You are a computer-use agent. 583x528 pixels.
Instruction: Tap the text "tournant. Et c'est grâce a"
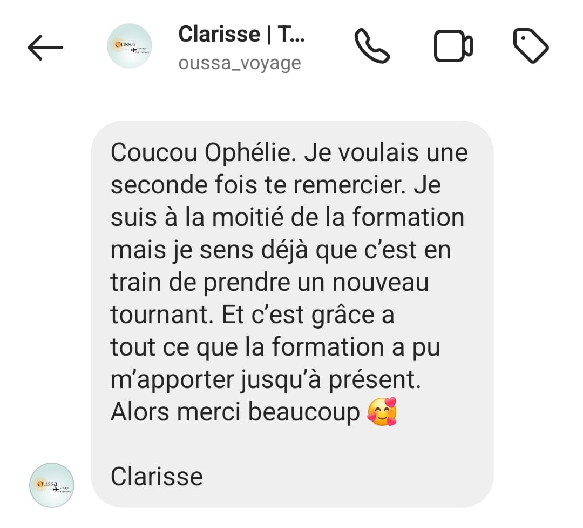point(253,315)
